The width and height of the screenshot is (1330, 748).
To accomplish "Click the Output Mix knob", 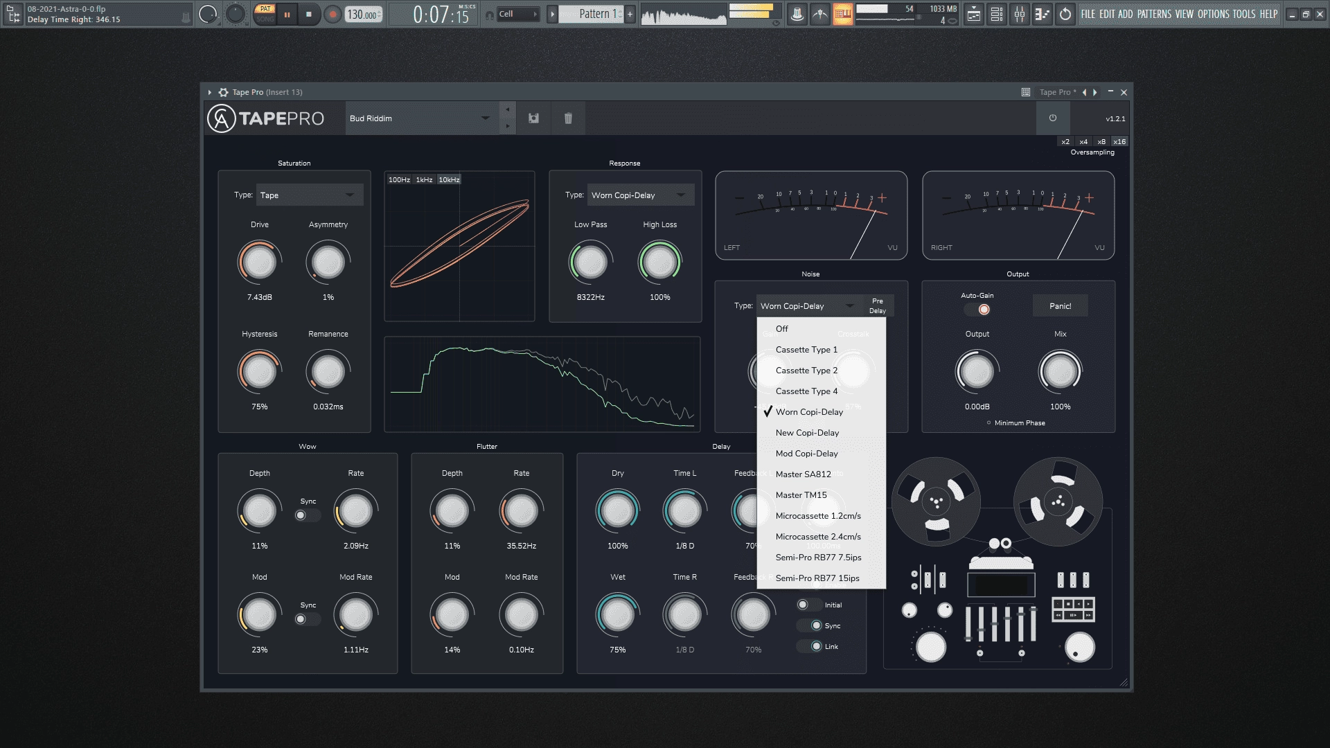I will tap(1060, 372).
